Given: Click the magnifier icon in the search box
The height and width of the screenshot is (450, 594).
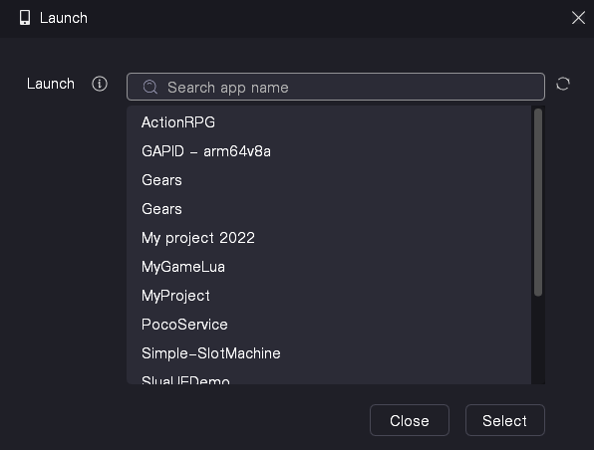Looking at the screenshot, I should click(x=150, y=87).
